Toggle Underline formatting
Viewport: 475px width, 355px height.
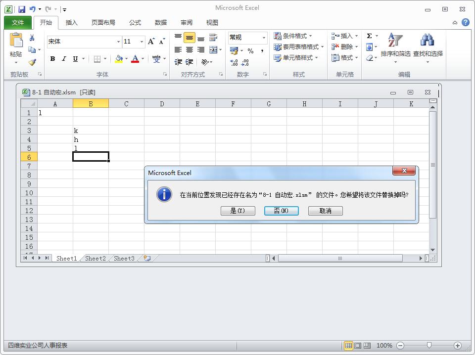click(x=75, y=59)
